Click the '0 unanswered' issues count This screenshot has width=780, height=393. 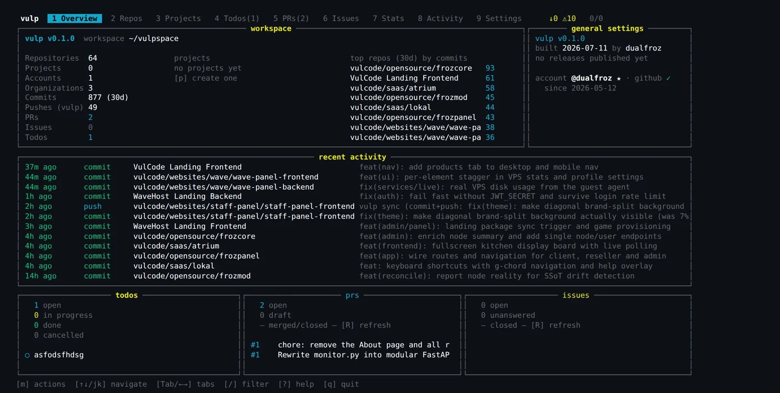point(508,315)
